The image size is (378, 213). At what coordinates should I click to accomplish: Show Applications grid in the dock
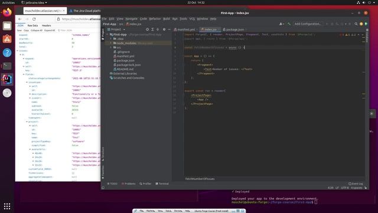click(7, 206)
